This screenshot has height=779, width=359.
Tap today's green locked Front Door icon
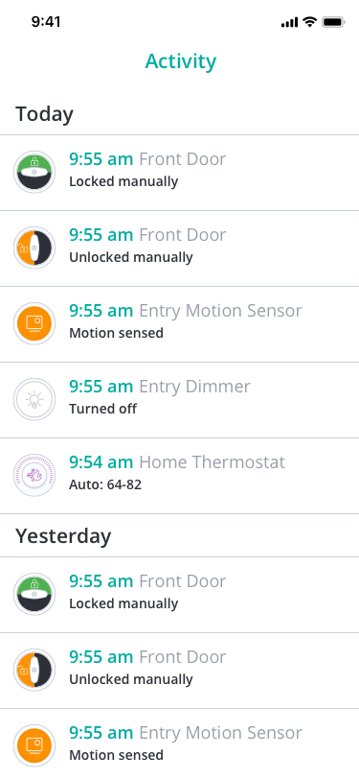[x=34, y=172]
